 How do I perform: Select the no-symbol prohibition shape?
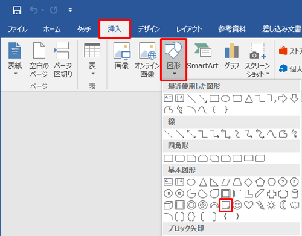(203, 205)
